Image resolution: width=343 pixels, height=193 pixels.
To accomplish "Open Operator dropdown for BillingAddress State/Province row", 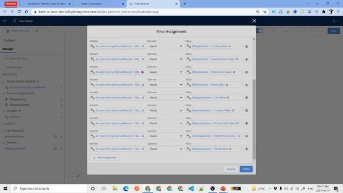I will pyautogui.click(x=166, y=59).
